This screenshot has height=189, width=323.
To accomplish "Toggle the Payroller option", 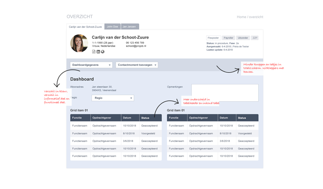I will [229, 38].
